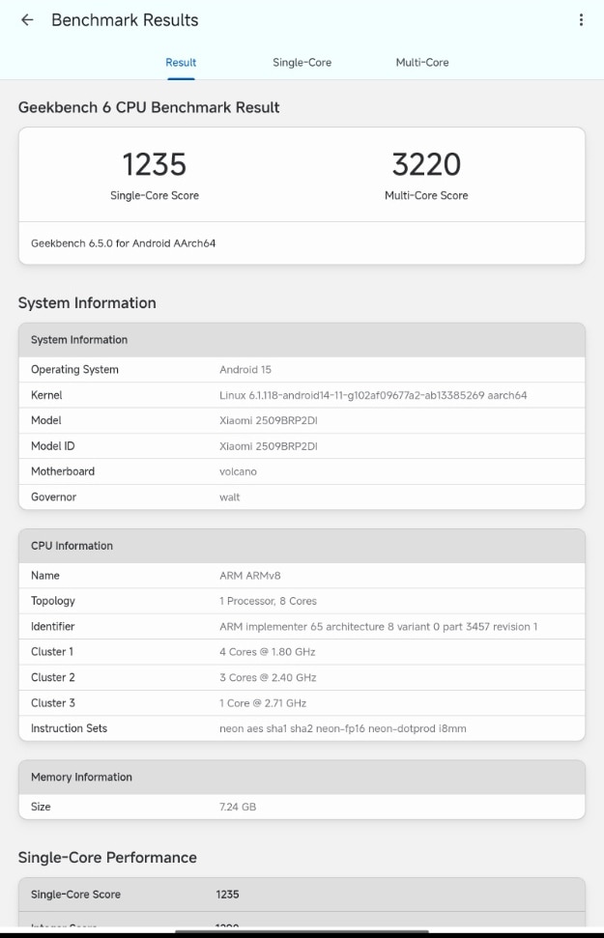This screenshot has height=938, width=604.
Task: Switch to the Result tab
Action: [181, 63]
